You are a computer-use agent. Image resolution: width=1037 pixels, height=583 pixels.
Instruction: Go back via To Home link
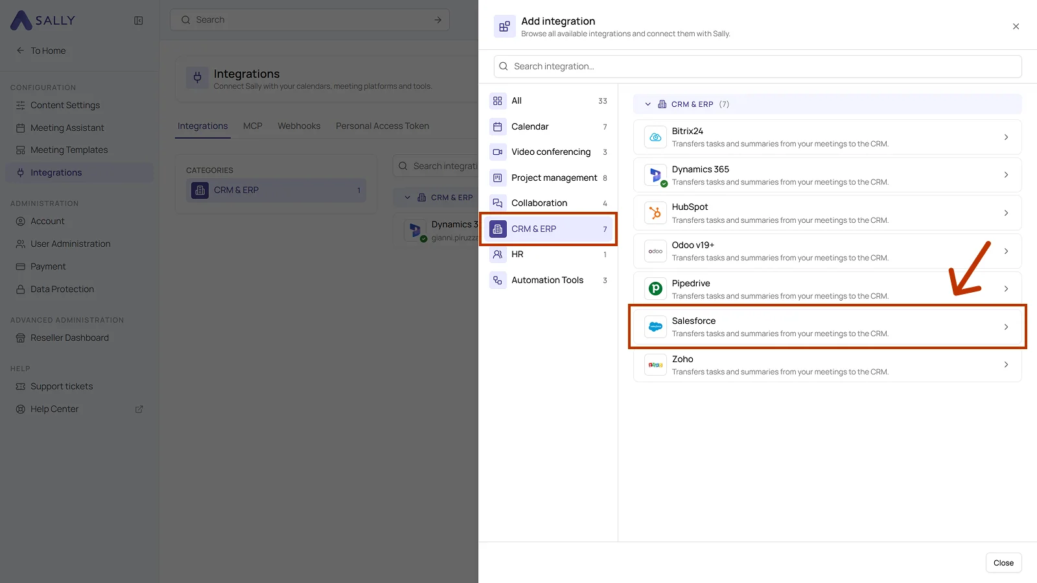(41, 51)
